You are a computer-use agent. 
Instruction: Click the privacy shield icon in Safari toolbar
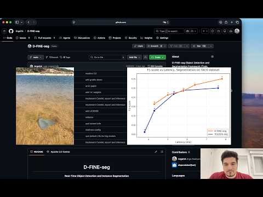pyautogui.click(x=74, y=22)
